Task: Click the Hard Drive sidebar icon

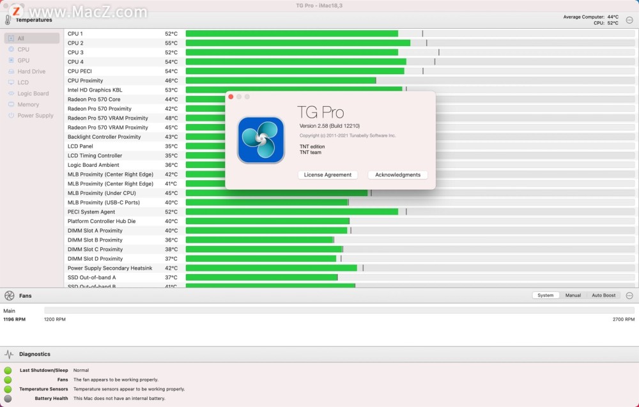Action: pos(11,72)
